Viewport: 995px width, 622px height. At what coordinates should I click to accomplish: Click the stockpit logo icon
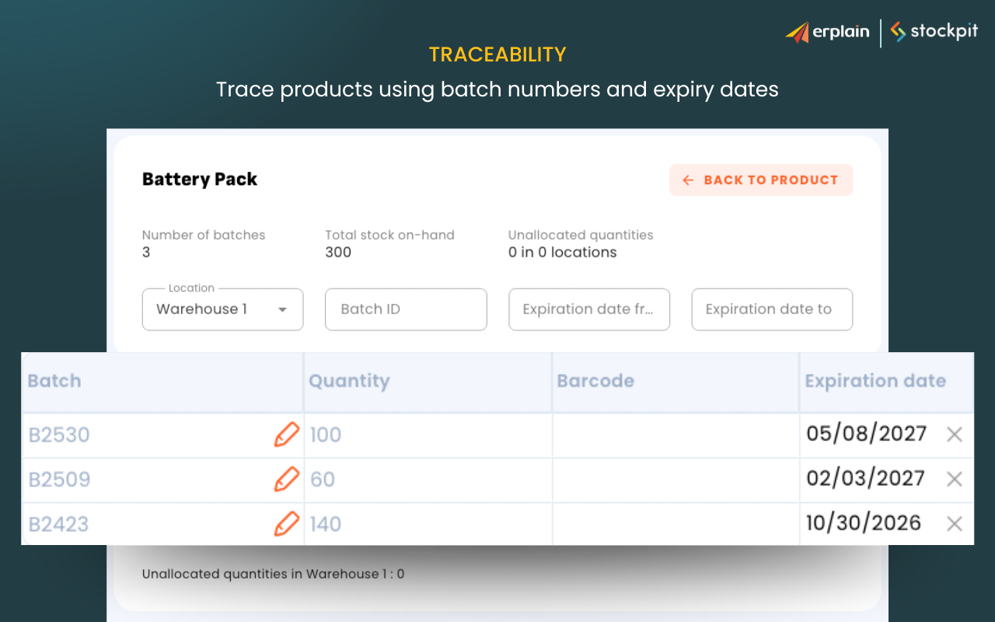tap(898, 32)
